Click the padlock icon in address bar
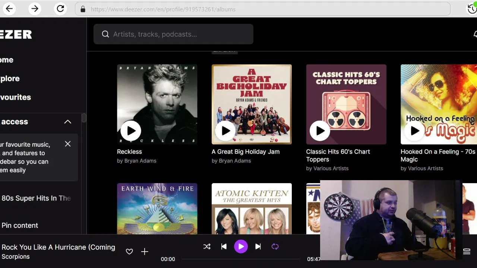The width and height of the screenshot is (477, 268). (x=83, y=9)
